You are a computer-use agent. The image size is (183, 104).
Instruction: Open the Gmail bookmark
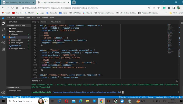click(x=6, y=13)
